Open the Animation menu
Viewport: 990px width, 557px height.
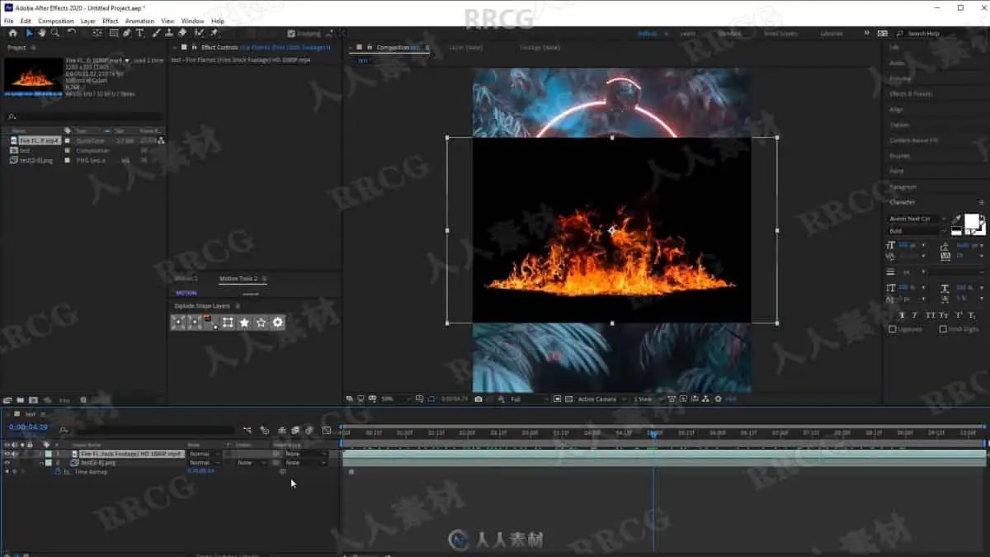(139, 21)
